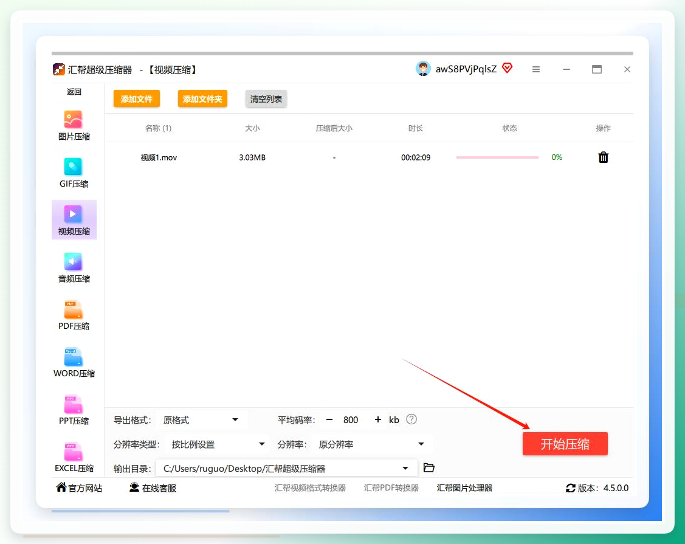The width and height of the screenshot is (685, 544).
Task: Open 在线客服 online support
Action: click(x=153, y=488)
